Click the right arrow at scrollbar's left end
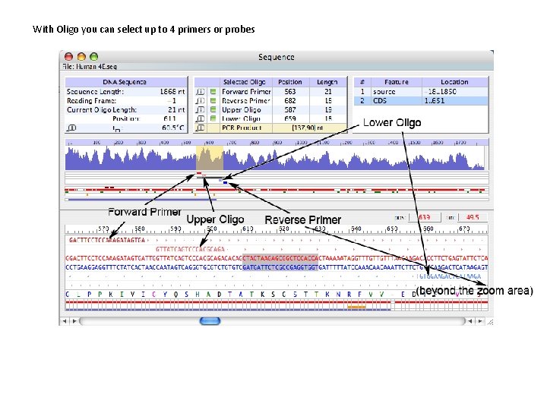The width and height of the screenshot is (547, 410). [74, 321]
